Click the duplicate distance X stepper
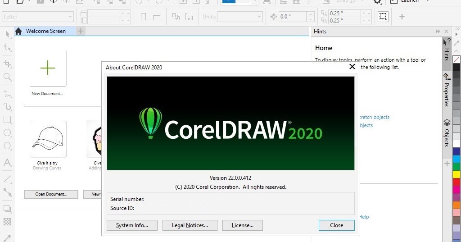Screen dimensions: 461x242 366,13
